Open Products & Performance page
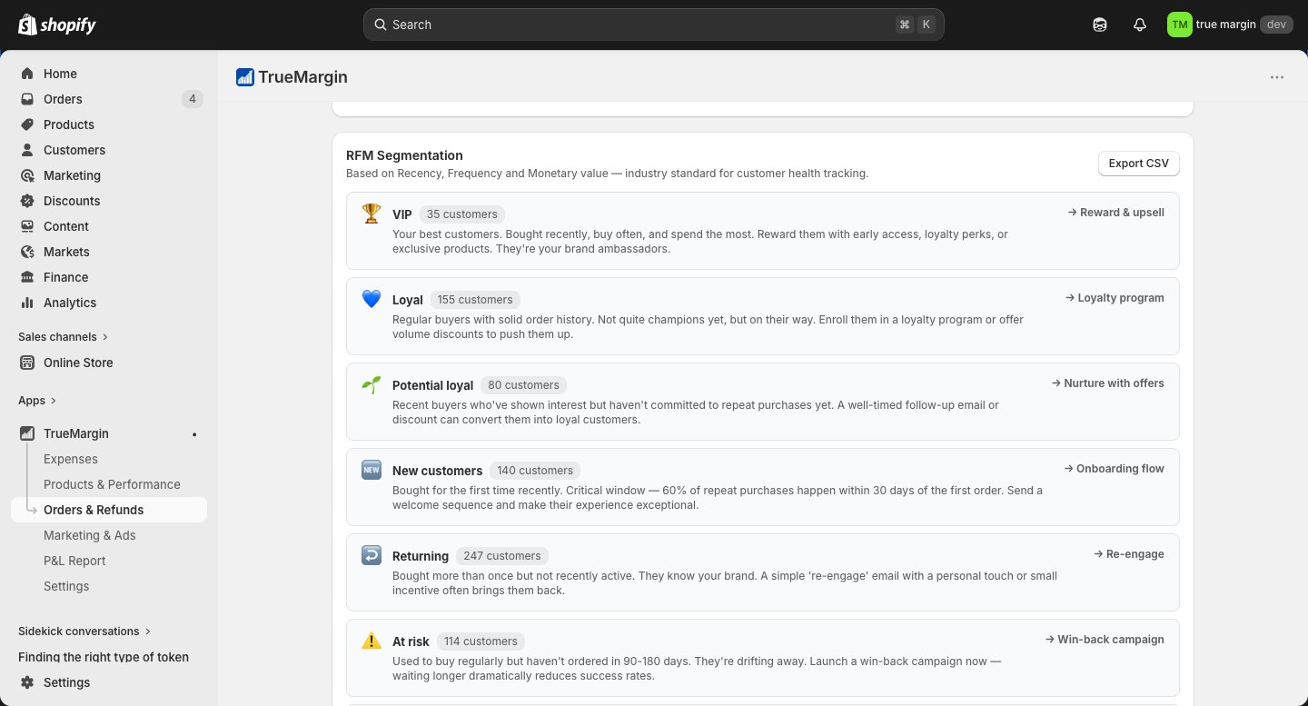Viewport: 1308px width, 706px height. click(112, 484)
